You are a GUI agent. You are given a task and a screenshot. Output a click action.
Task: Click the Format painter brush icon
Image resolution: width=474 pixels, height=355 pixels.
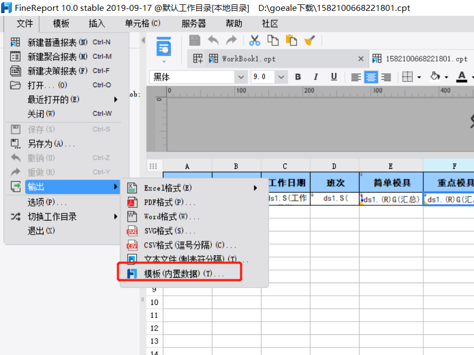309,40
